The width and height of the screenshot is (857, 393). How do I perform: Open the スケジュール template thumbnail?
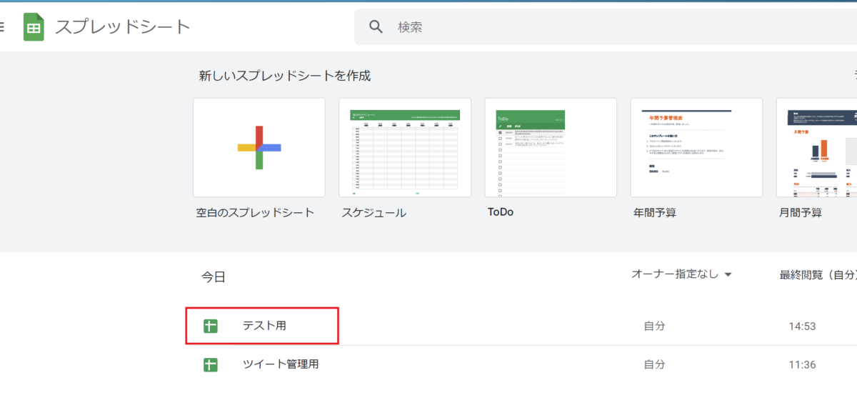click(405, 147)
